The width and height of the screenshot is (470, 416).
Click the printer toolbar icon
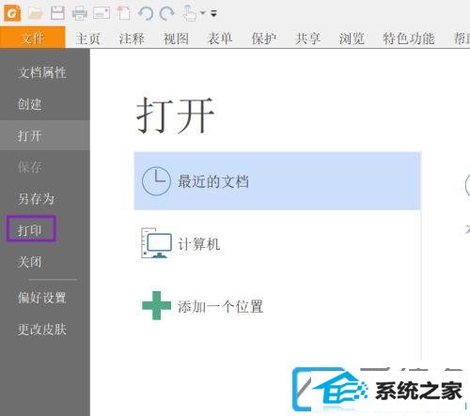[x=80, y=13]
